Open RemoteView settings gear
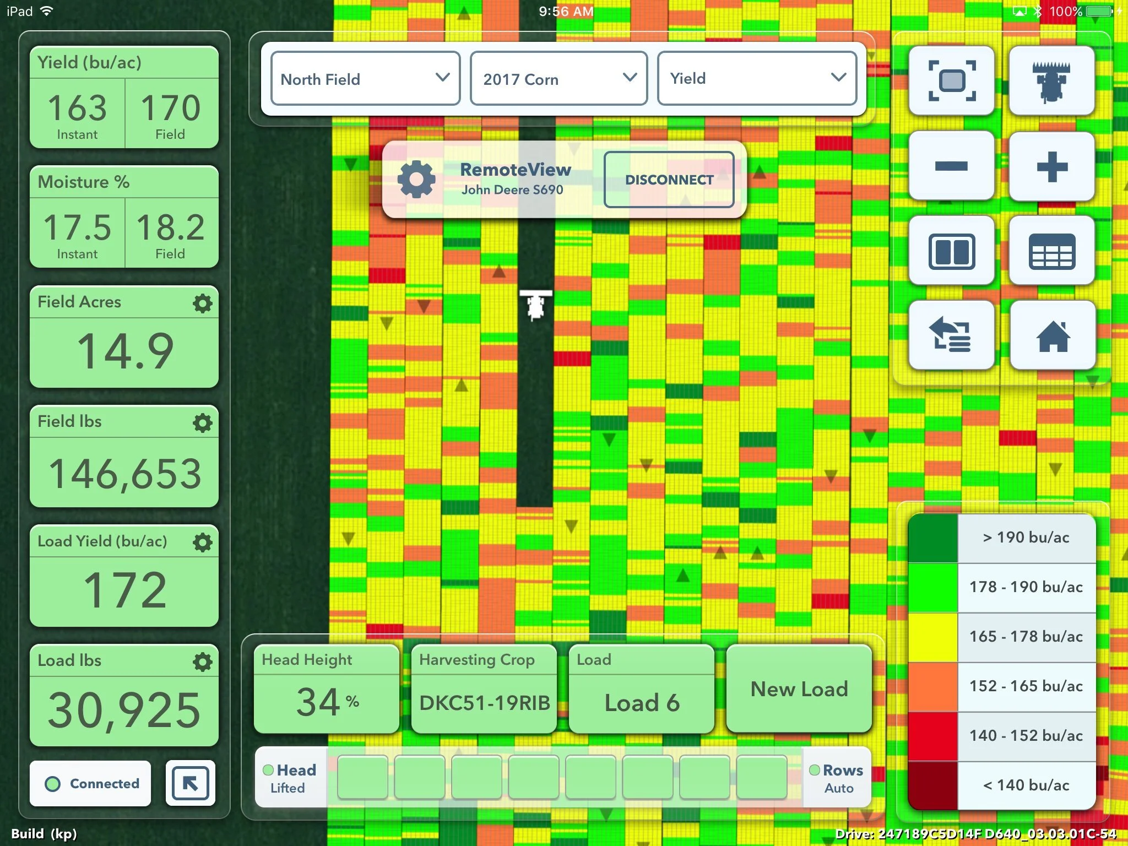 (x=417, y=180)
